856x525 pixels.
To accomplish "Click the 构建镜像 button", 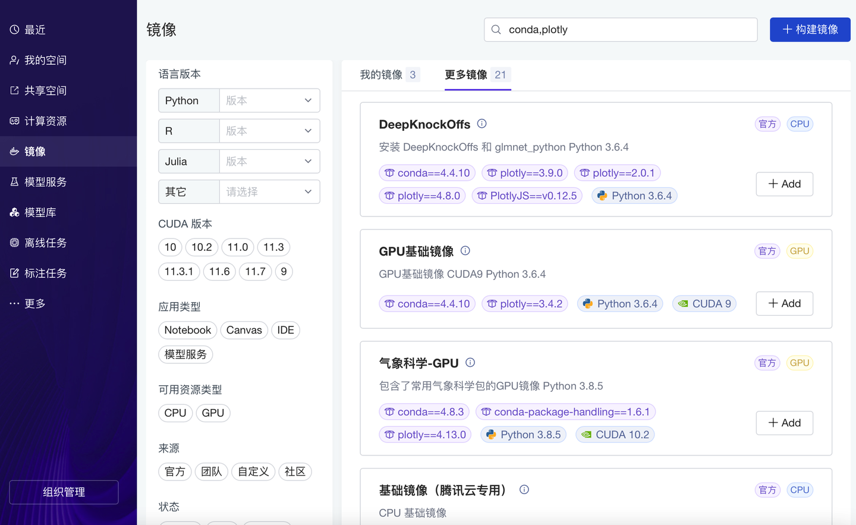I will click(x=810, y=30).
